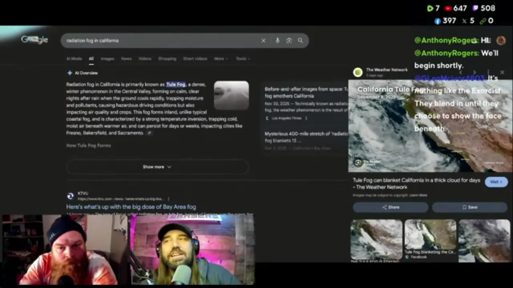Open the Short videos tab
The height and width of the screenshot is (288, 513).
point(195,58)
